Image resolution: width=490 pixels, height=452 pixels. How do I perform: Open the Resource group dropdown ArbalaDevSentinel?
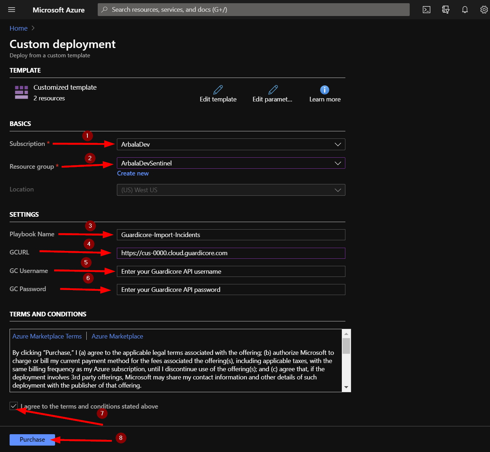pos(231,163)
